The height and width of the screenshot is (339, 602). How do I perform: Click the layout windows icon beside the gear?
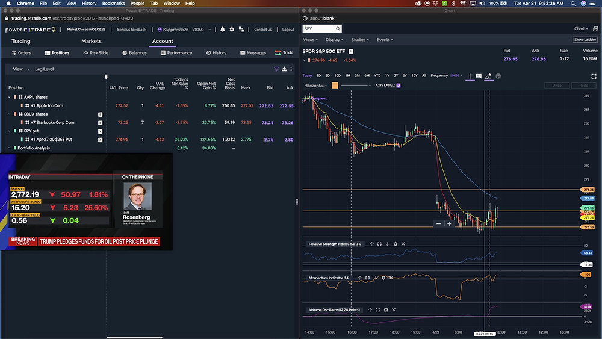pos(241,29)
